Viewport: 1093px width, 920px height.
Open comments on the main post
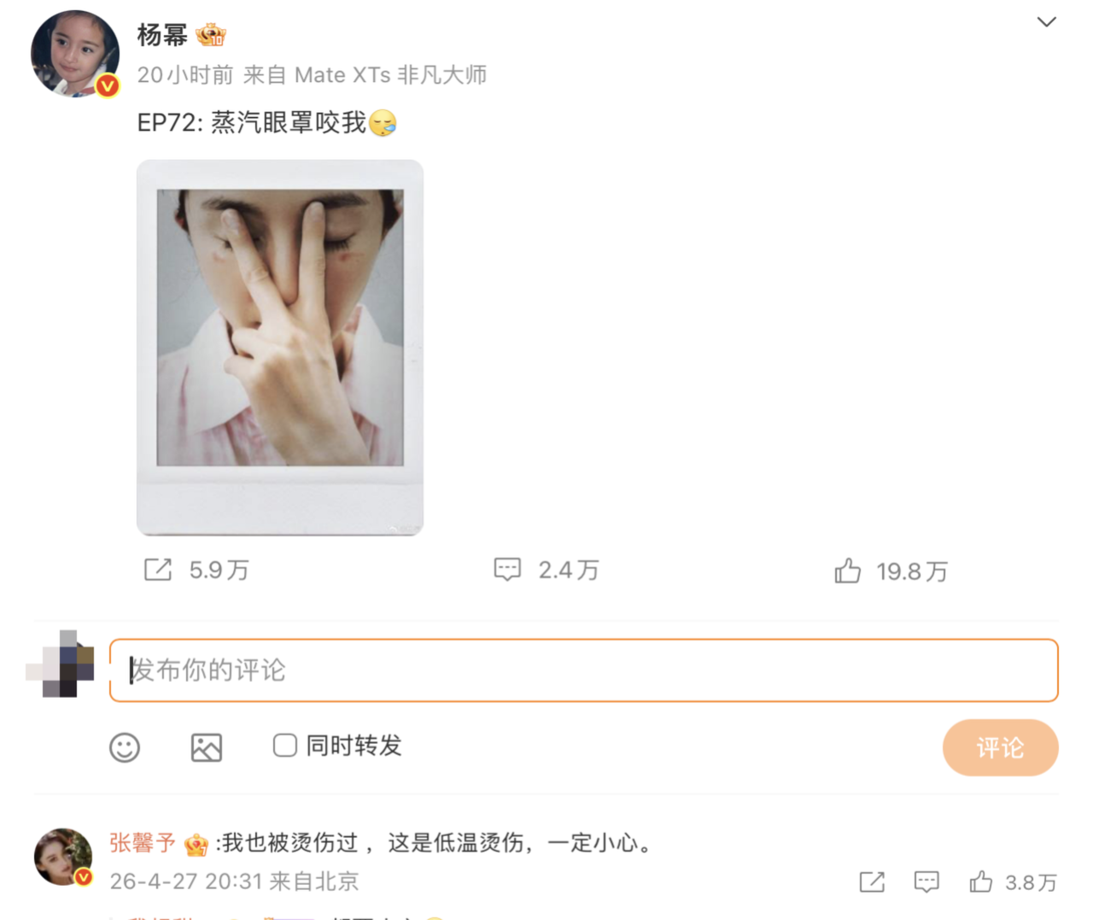tap(507, 570)
